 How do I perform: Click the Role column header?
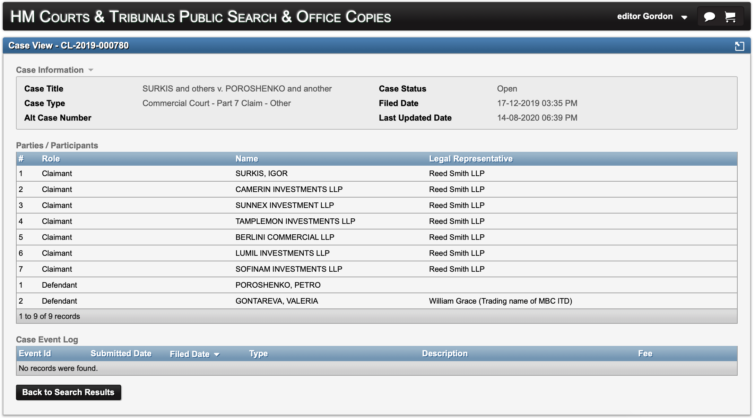[x=51, y=159]
